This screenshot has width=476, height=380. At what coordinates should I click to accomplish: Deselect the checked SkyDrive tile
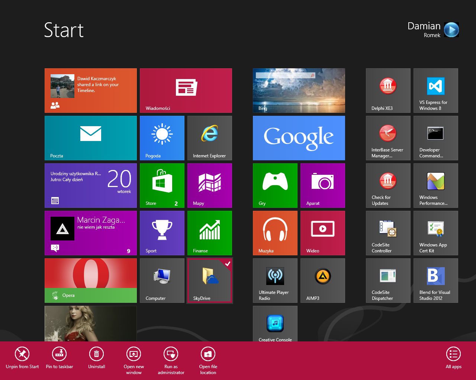pos(210,281)
